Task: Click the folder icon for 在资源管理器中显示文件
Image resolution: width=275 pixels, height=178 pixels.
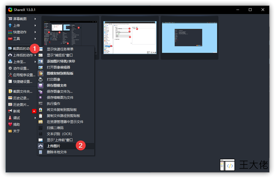Action: tap(41, 122)
